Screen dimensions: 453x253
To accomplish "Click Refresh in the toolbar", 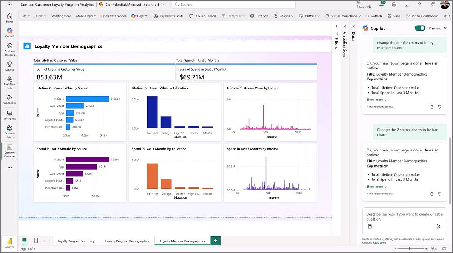I will tap(374, 16).
